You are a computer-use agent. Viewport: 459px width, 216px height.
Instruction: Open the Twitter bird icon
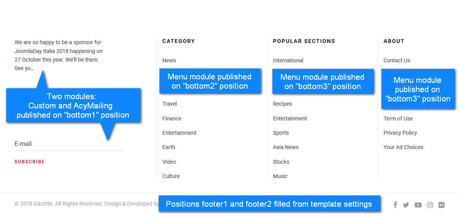coord(406,205)
